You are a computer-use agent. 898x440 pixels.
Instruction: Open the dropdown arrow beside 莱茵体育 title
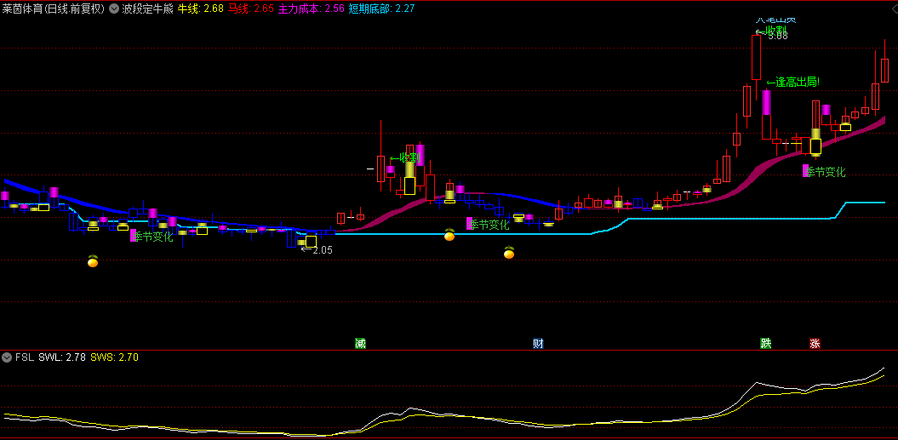114,9
